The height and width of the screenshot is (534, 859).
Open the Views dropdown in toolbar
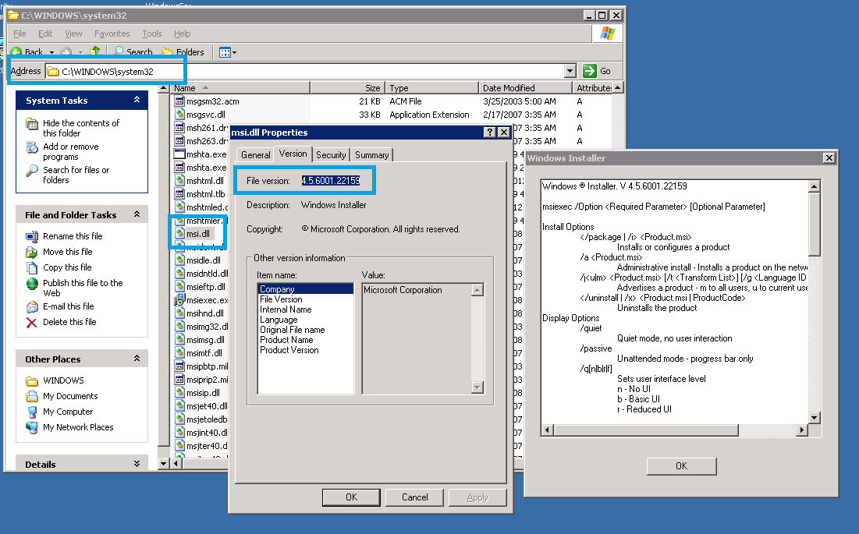point(228,52)
